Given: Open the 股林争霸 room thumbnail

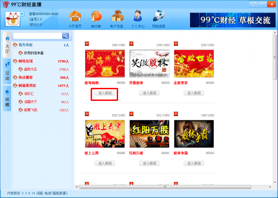Looking at the screenshot, I should point(194,134).
